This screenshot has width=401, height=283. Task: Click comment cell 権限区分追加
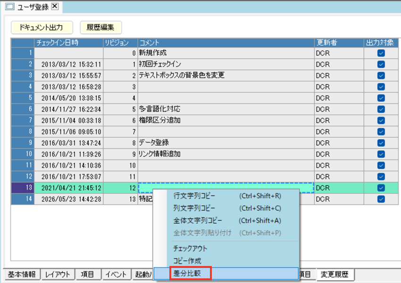pos(226,120)
